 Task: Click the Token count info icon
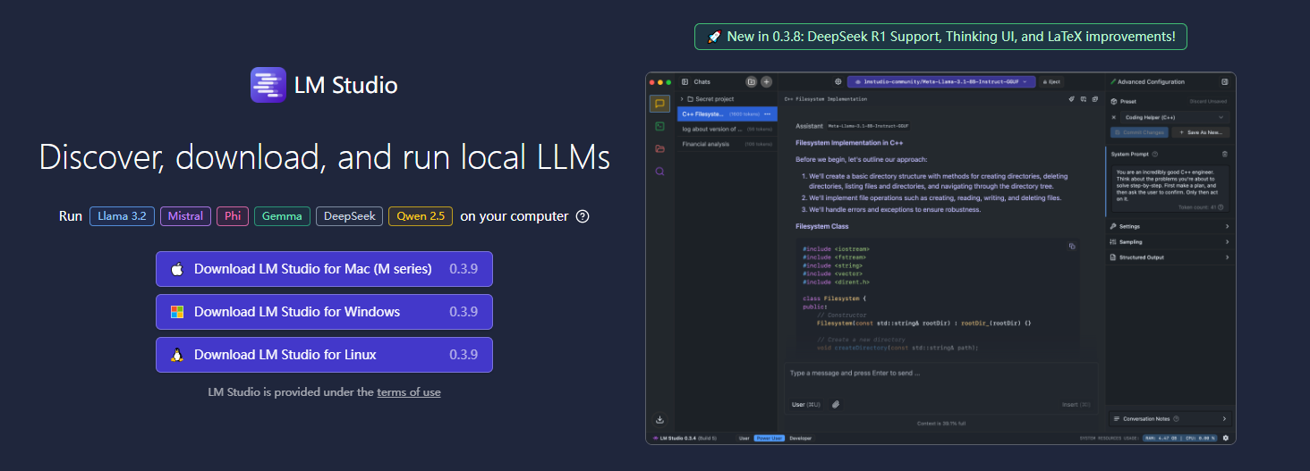pyautogui.click(x=1221, y=206)
